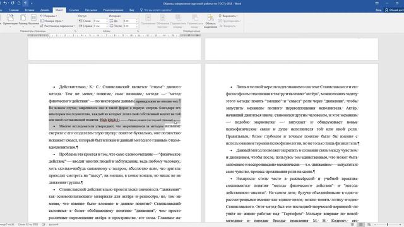Viewport: 404px width, 227px height.
Task: Adjust the Слева indent spinner arrows
Action: coord(107,21)
